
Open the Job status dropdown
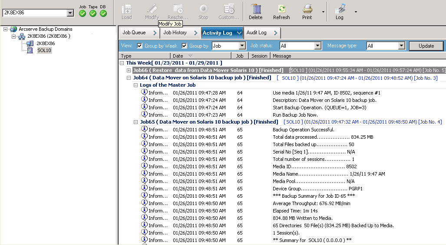coord(317,46)
